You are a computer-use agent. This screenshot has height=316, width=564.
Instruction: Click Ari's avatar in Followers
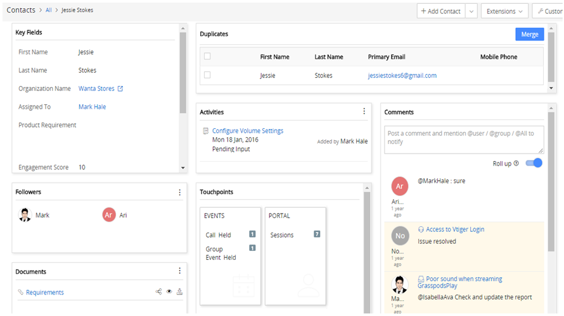pos(109,215)
